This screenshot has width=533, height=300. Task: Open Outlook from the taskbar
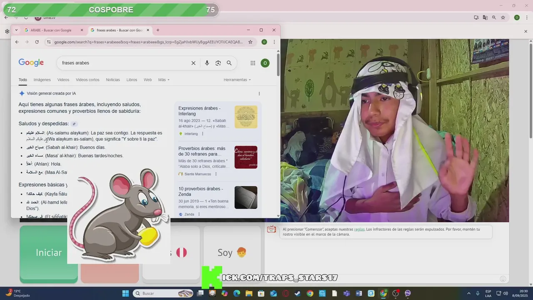[x=274, y=293]
